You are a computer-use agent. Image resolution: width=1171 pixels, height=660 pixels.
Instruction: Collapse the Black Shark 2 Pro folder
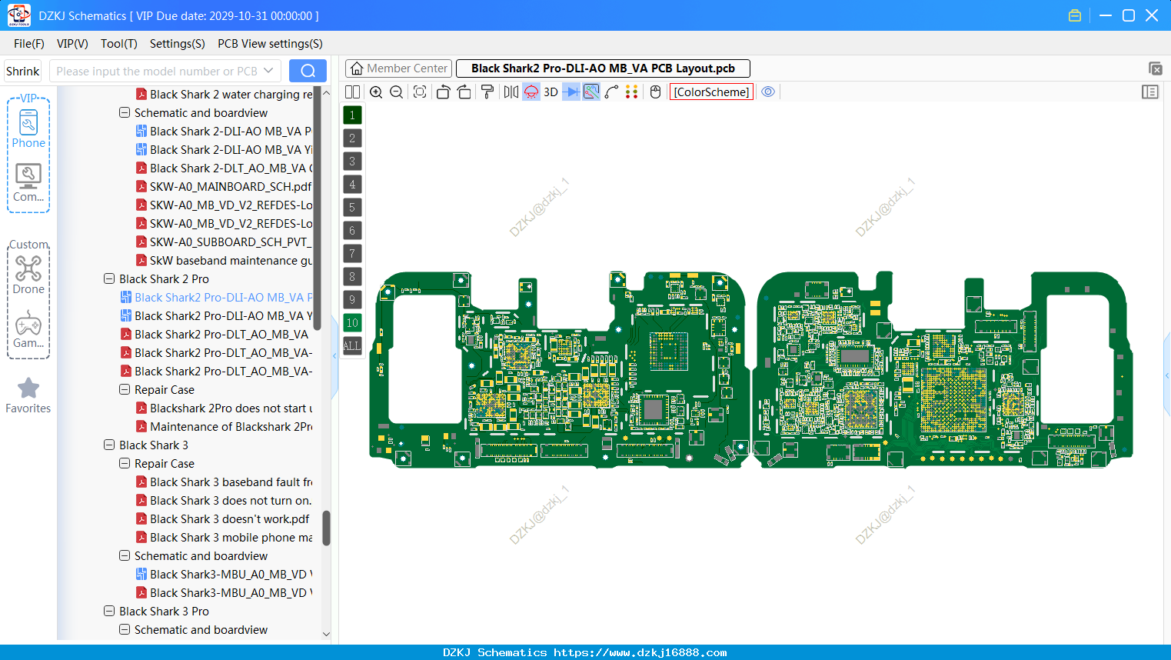coord(109,278)
